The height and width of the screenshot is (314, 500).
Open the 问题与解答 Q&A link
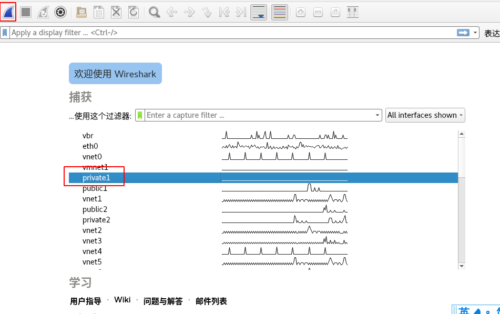click(x=163, y=301)
